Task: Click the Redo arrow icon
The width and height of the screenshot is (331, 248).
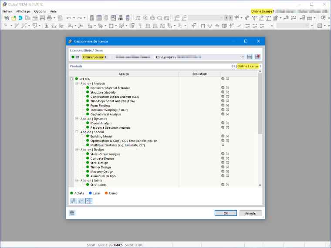Action: [x=79, y=18]
